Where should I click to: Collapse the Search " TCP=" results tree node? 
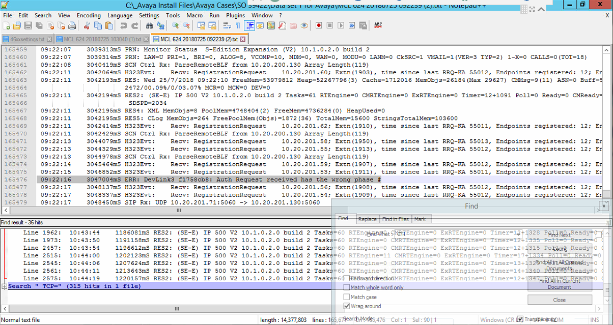5,286
